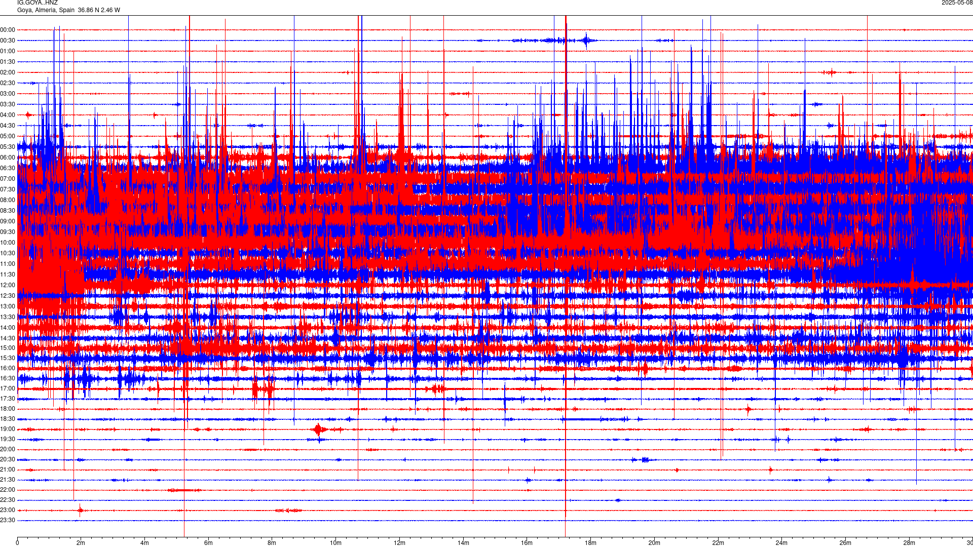Viewport: 973px width, 547px height.
Task: Select the 20:00 trace time label
Action: click(8, 449)
